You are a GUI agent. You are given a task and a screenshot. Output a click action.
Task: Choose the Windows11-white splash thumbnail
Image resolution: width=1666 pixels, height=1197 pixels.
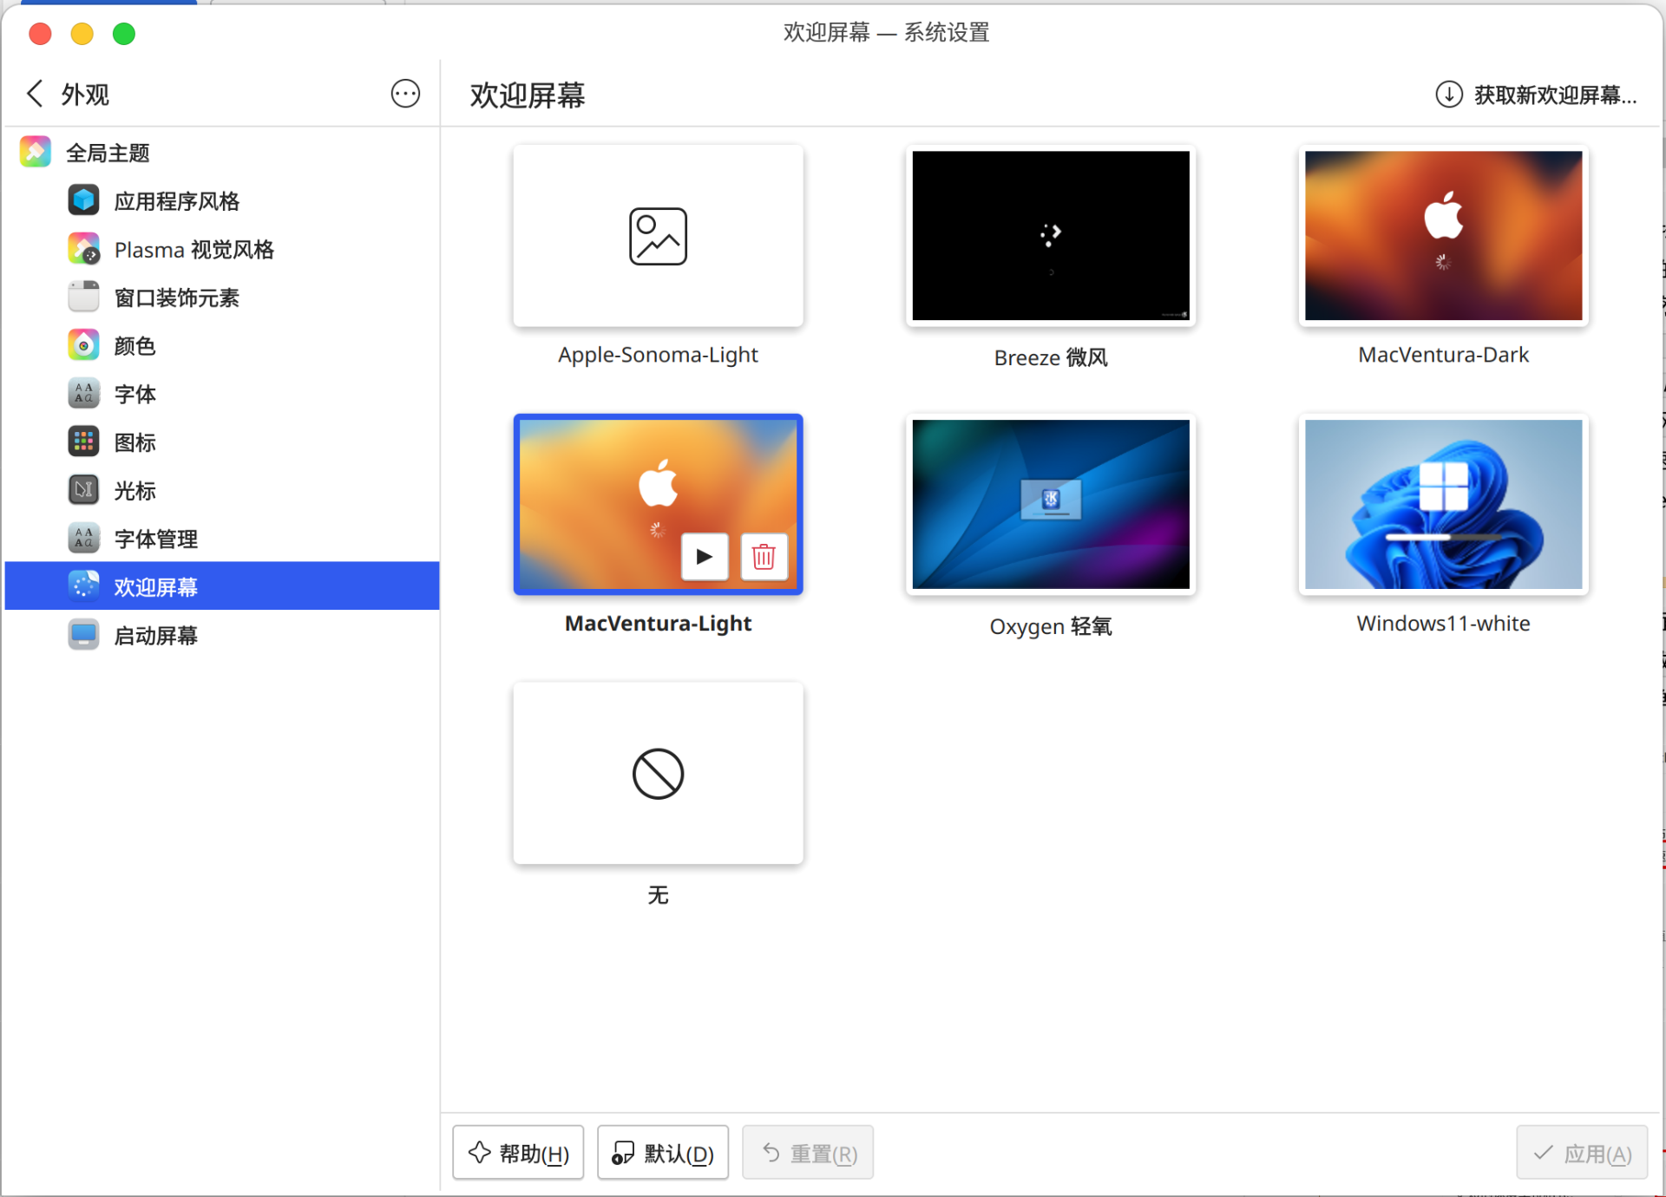pos(1443,505)
